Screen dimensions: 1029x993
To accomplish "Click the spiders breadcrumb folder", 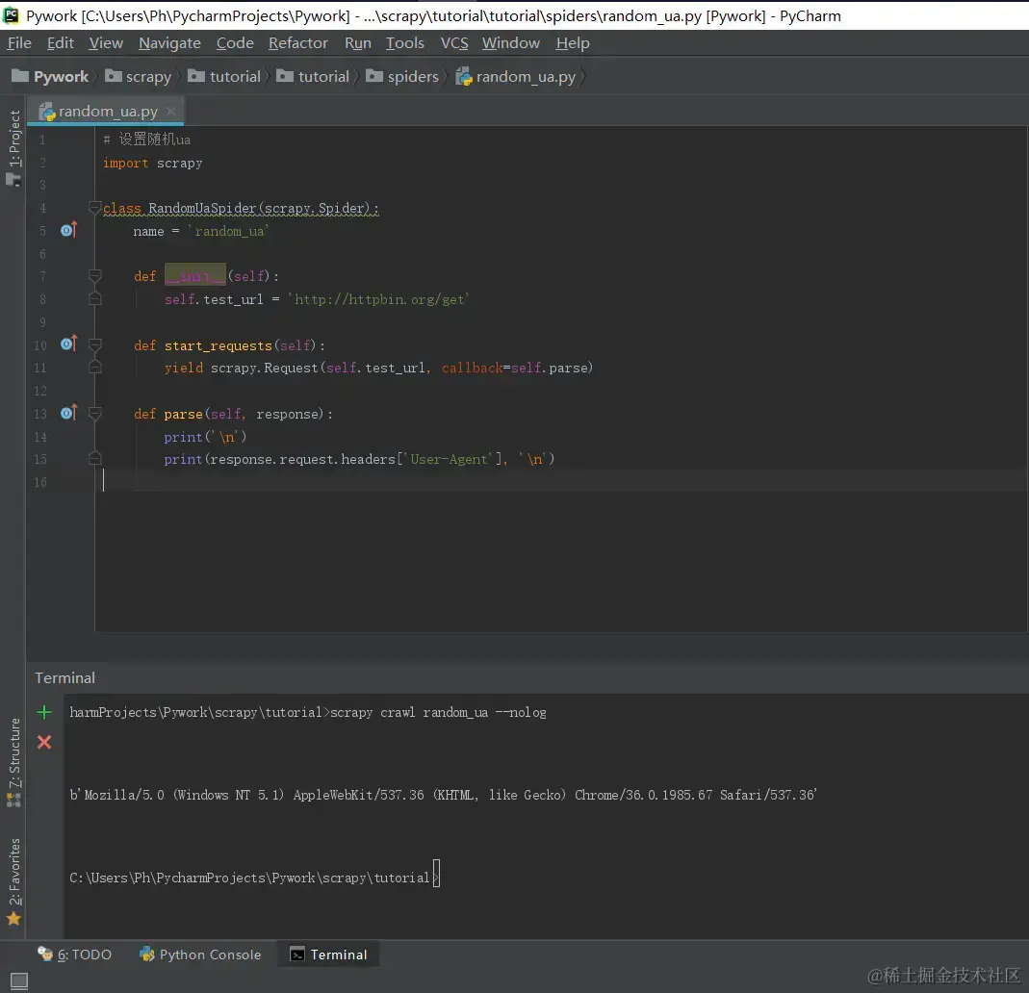I will coord(402,77).
